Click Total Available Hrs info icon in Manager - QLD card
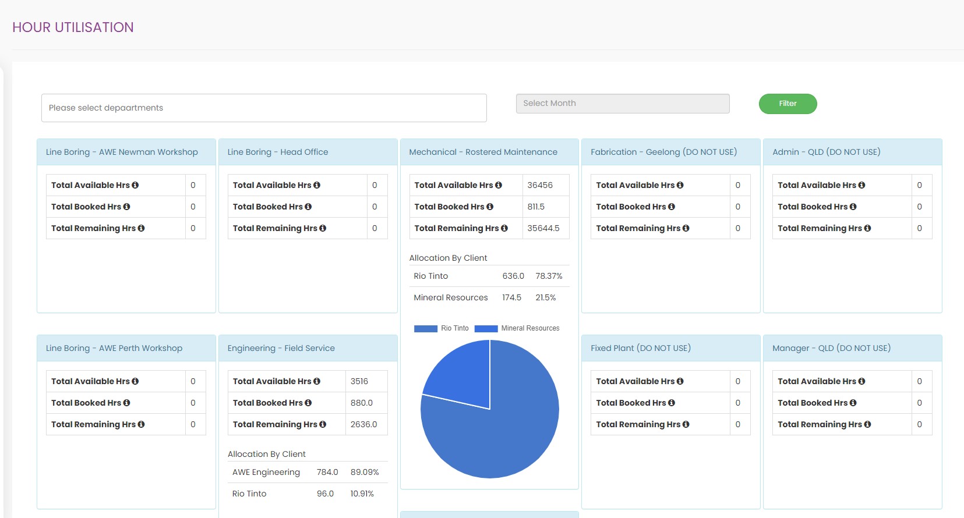Screen dimensions: 964x518 [862, 381]
